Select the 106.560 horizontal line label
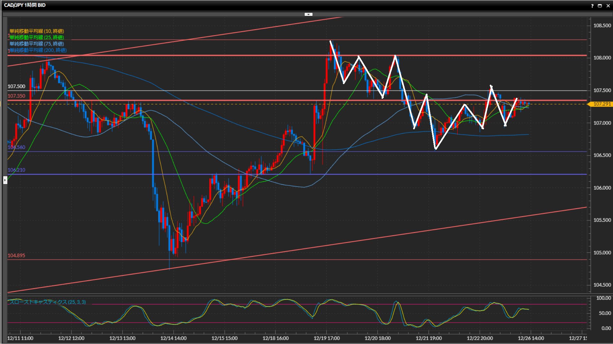This screenshot has width=613, height=344. (16, 147)
